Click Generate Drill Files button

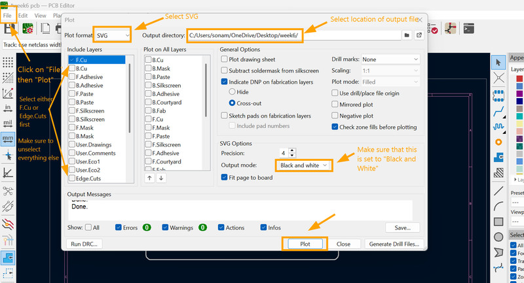pyautogui.click(x=394, y=244)
